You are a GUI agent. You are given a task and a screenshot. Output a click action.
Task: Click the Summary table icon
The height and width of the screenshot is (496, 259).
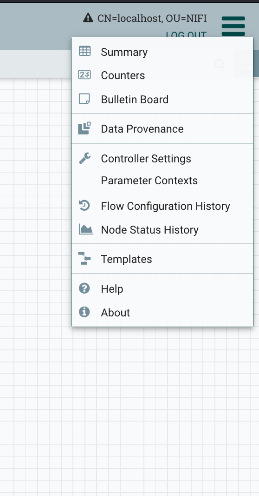(x=84, y=51)
